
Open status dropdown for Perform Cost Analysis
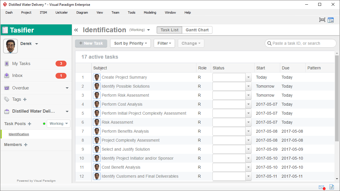pos(248,104)
